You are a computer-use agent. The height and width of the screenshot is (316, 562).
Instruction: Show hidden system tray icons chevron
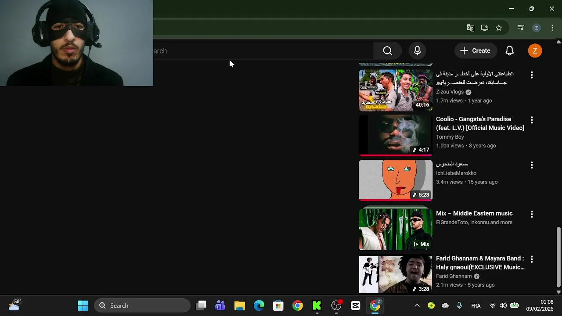coord(417,305)
